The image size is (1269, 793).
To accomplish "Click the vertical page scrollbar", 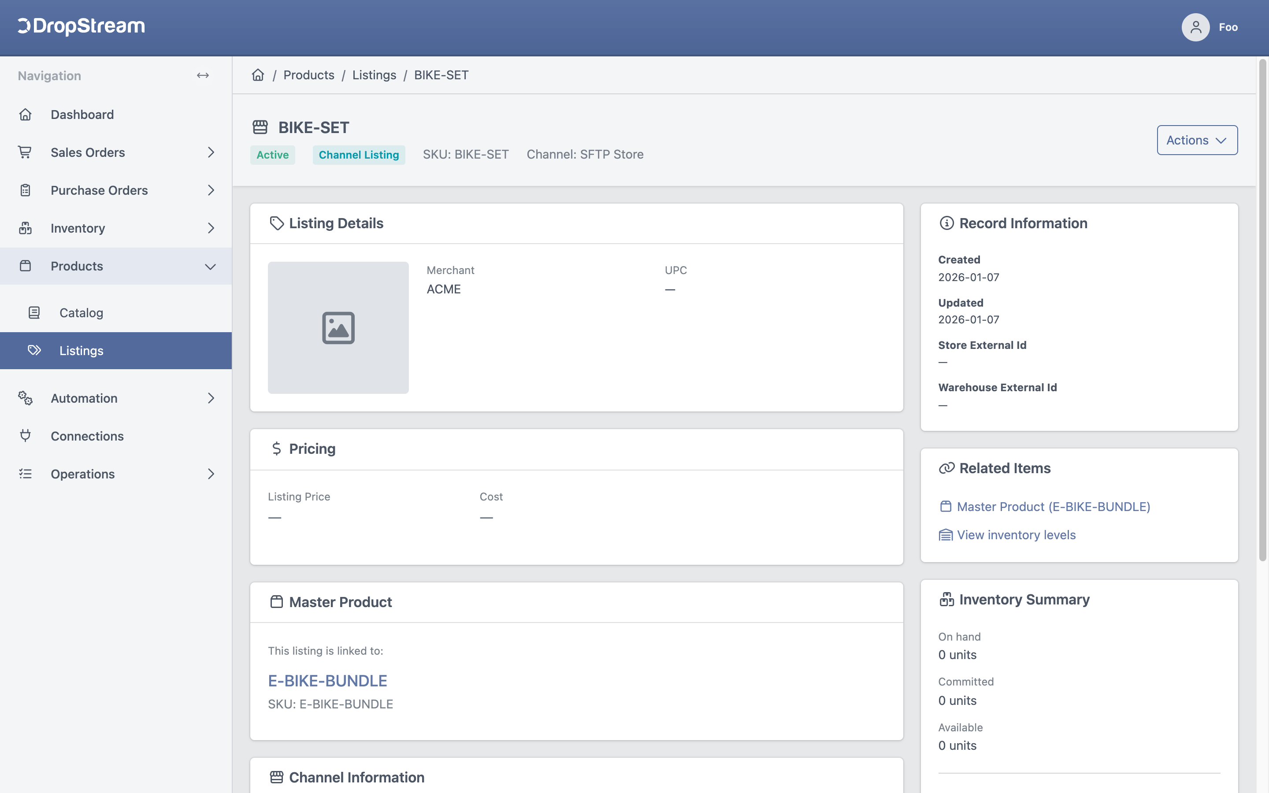I will coord(1263,309).
